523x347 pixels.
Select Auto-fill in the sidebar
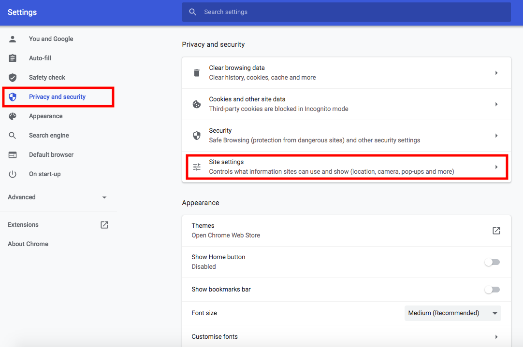click(x=40, y=58)
